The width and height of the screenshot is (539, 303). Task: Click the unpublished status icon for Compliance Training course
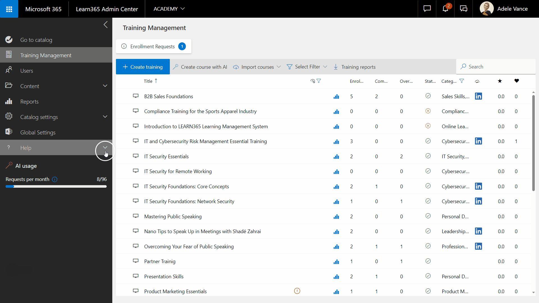coord(428,111)
